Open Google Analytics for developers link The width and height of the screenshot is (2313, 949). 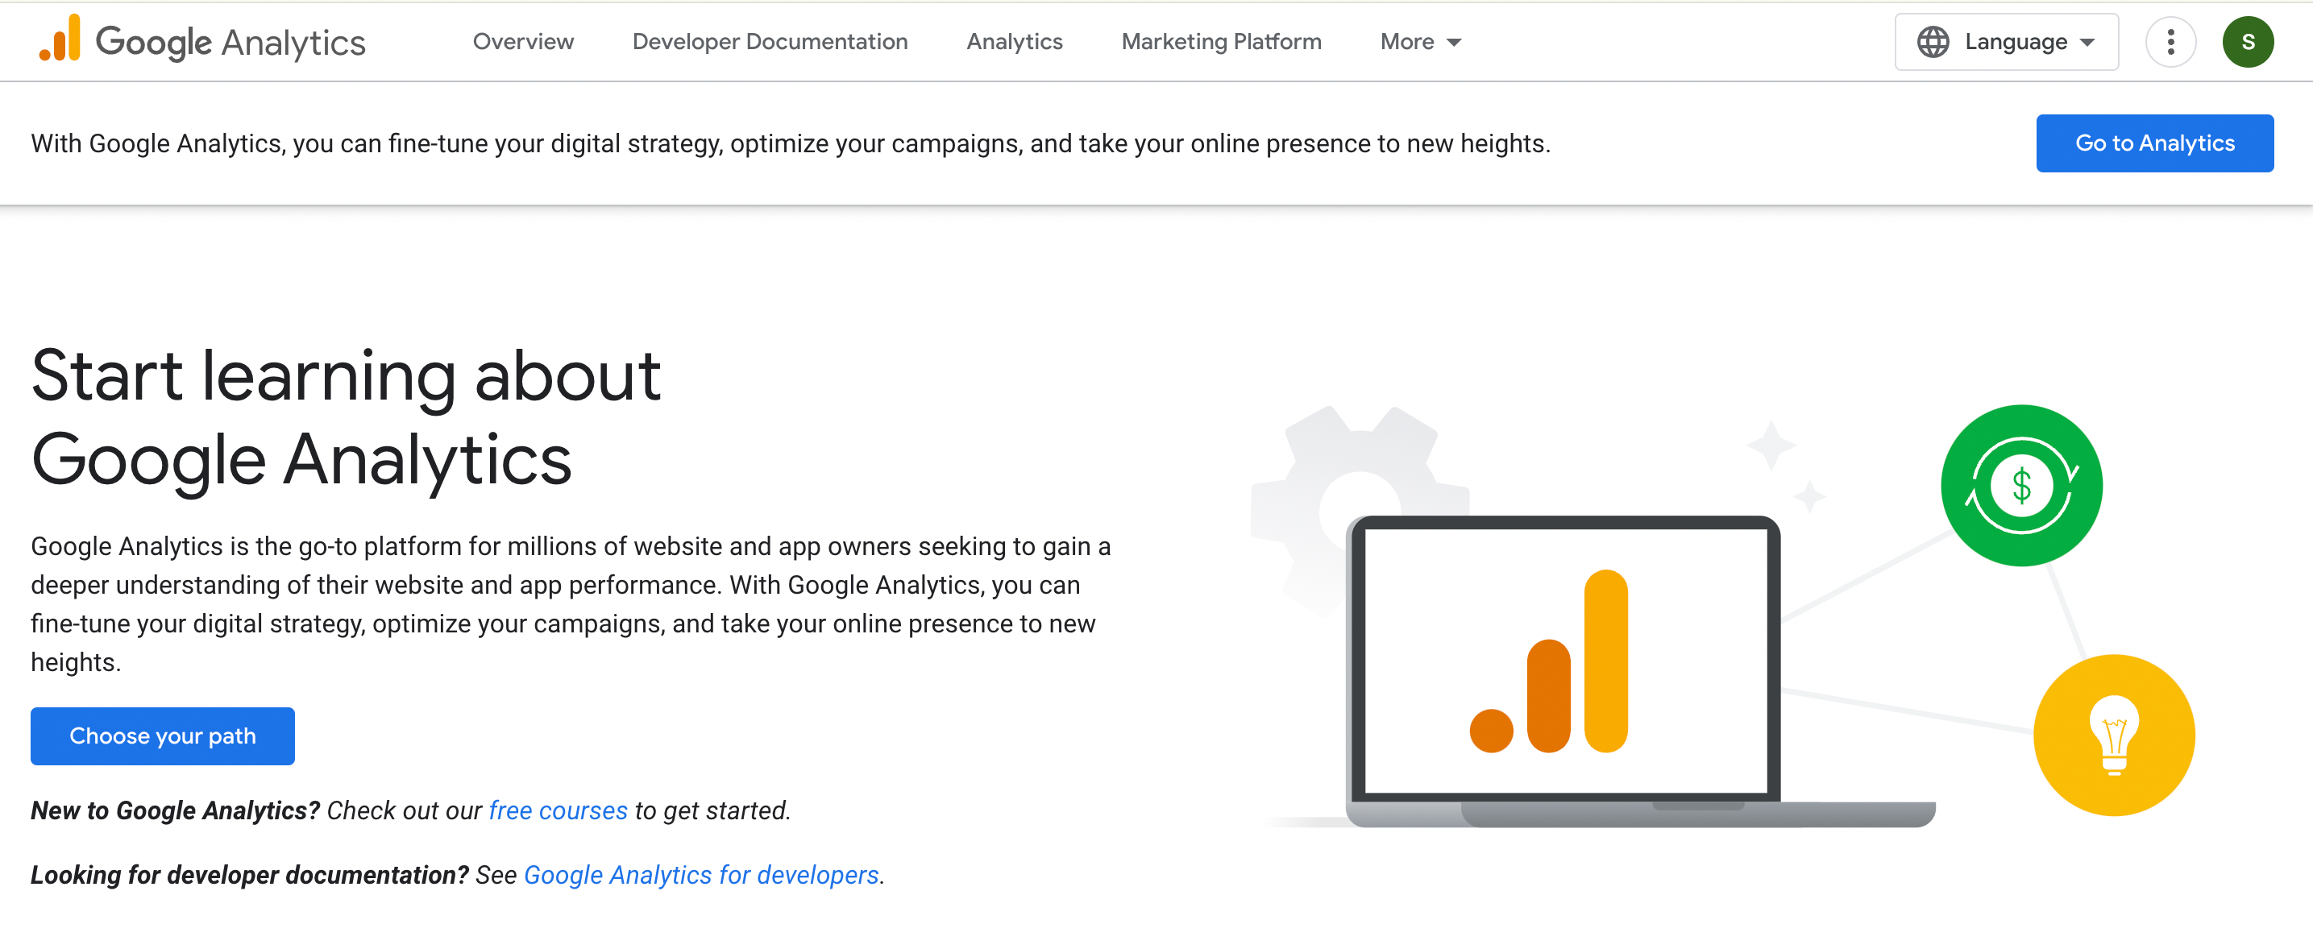click(x=700, y=874)
